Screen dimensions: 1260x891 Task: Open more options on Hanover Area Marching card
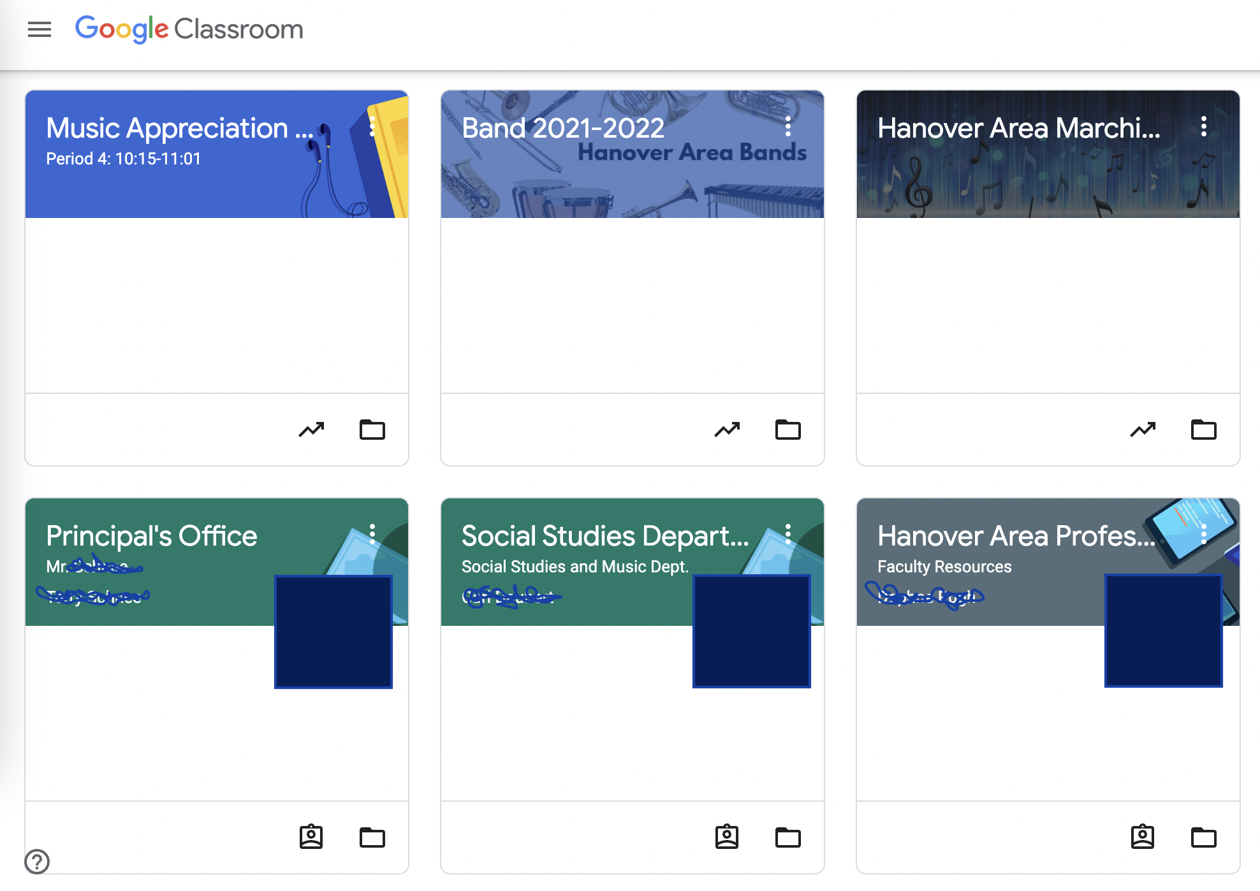coord(1204,126)
